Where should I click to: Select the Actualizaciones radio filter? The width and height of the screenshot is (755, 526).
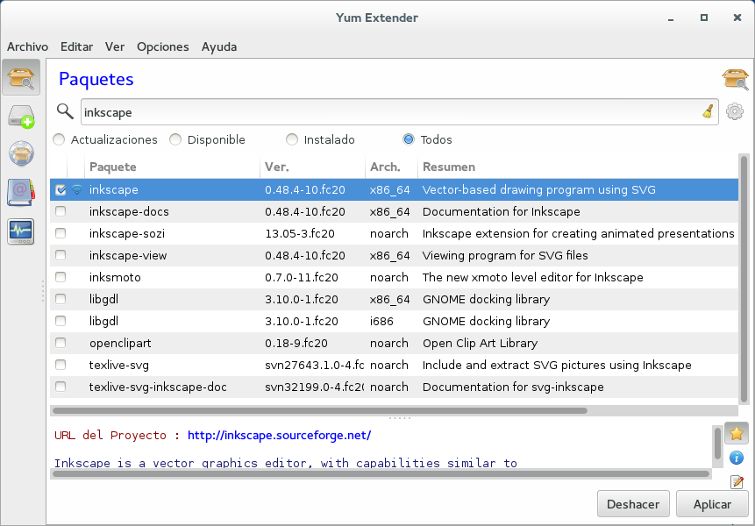click(x=59, y=139)
